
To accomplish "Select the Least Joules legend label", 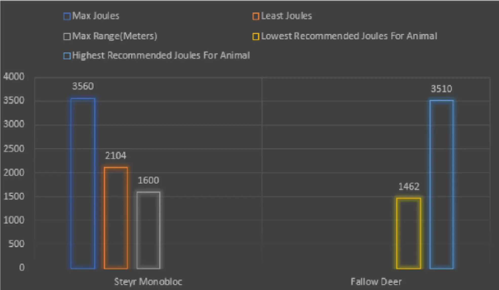I will tap(286, 16).
